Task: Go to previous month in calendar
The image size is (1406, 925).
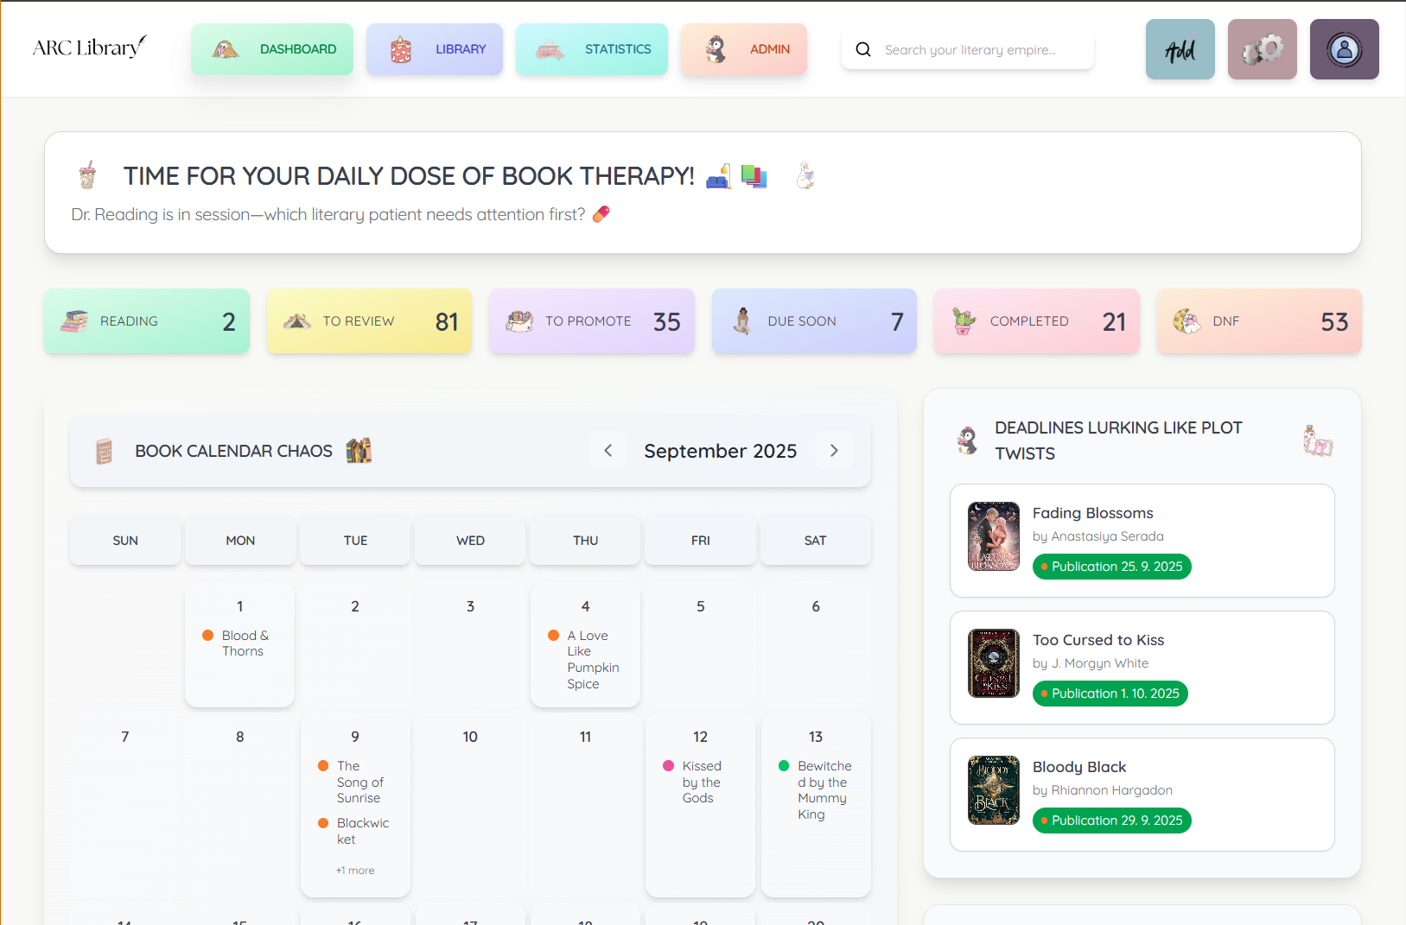Action: (608, 451)
